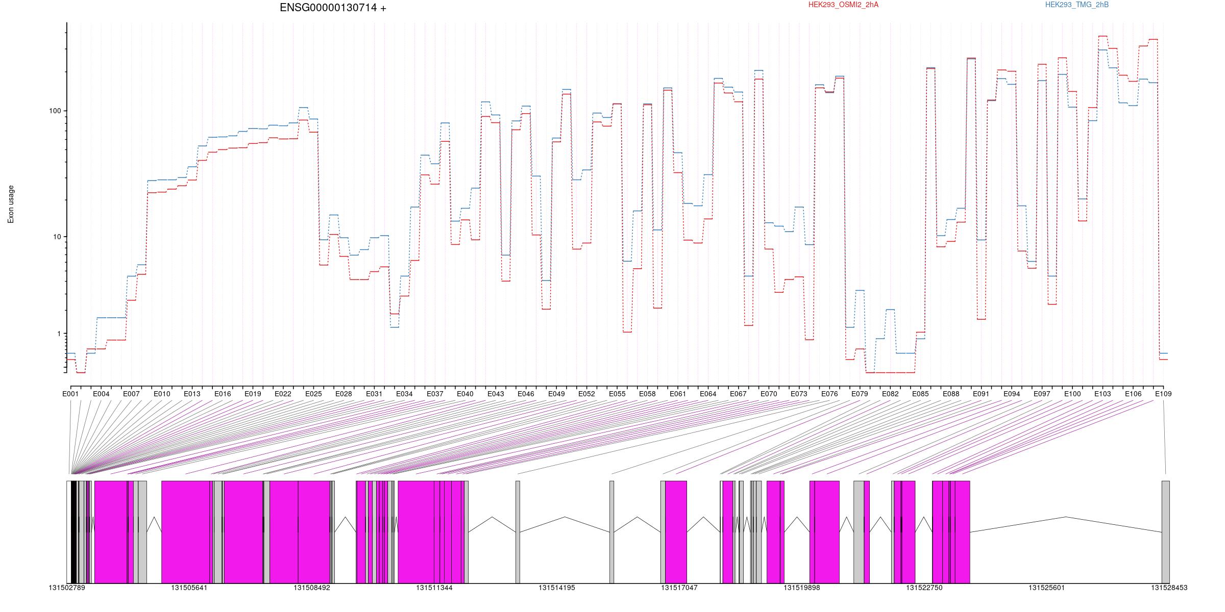Click exon label E076

[x=829, y=394]
